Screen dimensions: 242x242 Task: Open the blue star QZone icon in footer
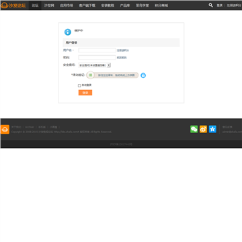tap(212, 129)
